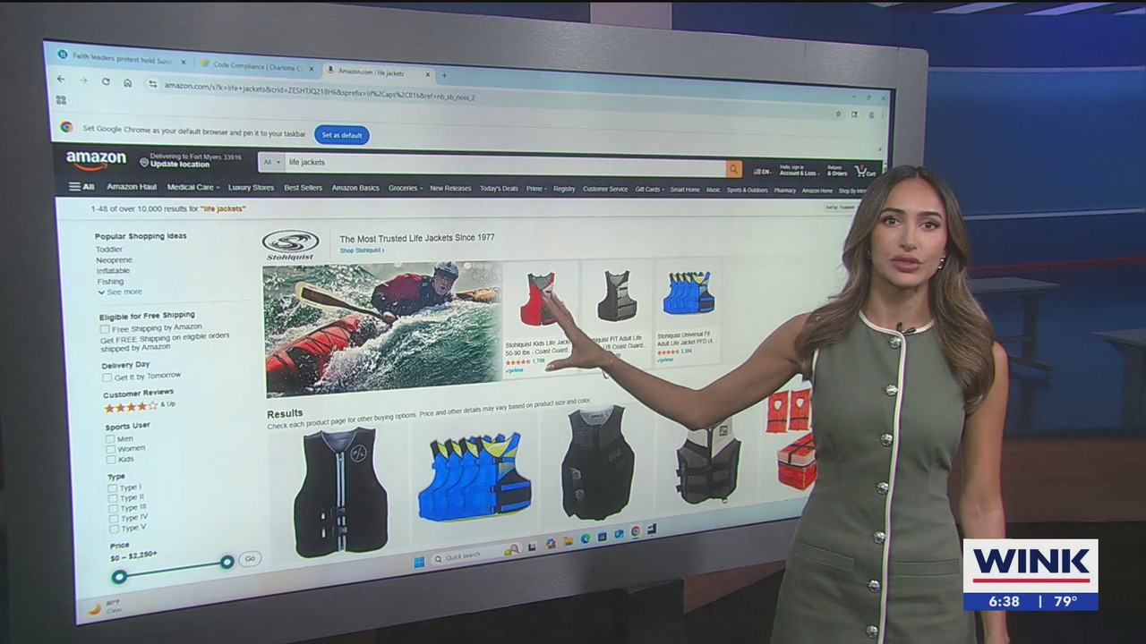Click Update location link
The image size is (1146, 644).
(180, 165)
